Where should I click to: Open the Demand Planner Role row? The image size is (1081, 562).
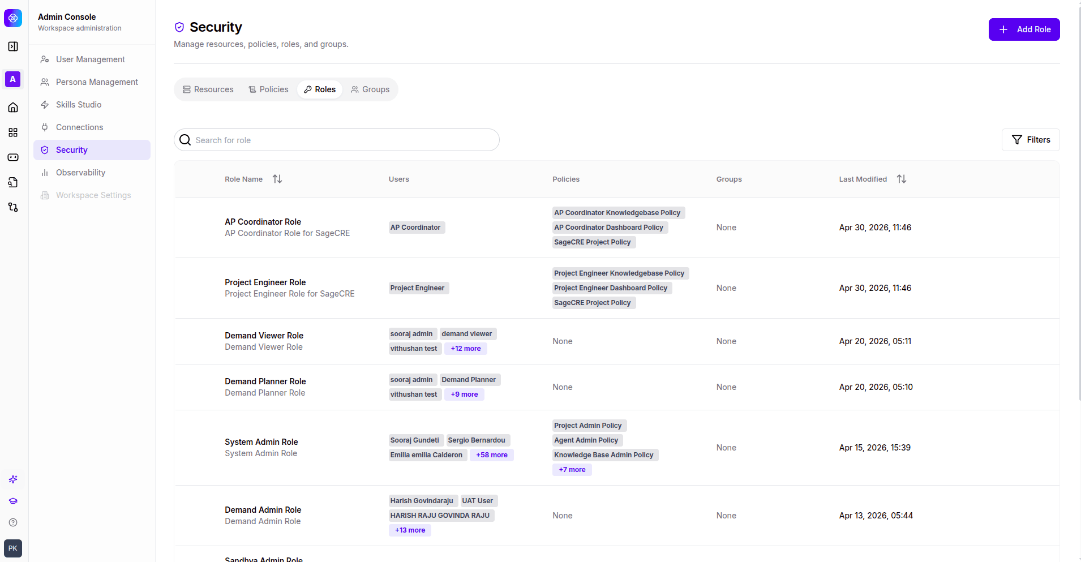617,387
